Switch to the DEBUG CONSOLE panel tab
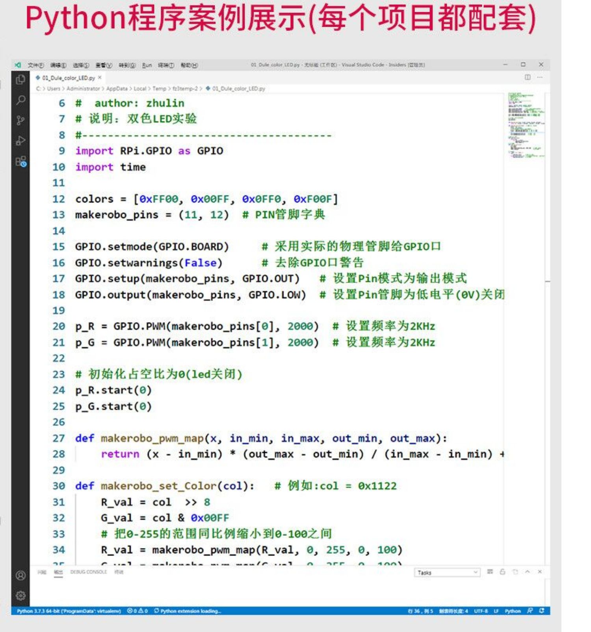The image size is (591, 632). click(x=89, y=572)
